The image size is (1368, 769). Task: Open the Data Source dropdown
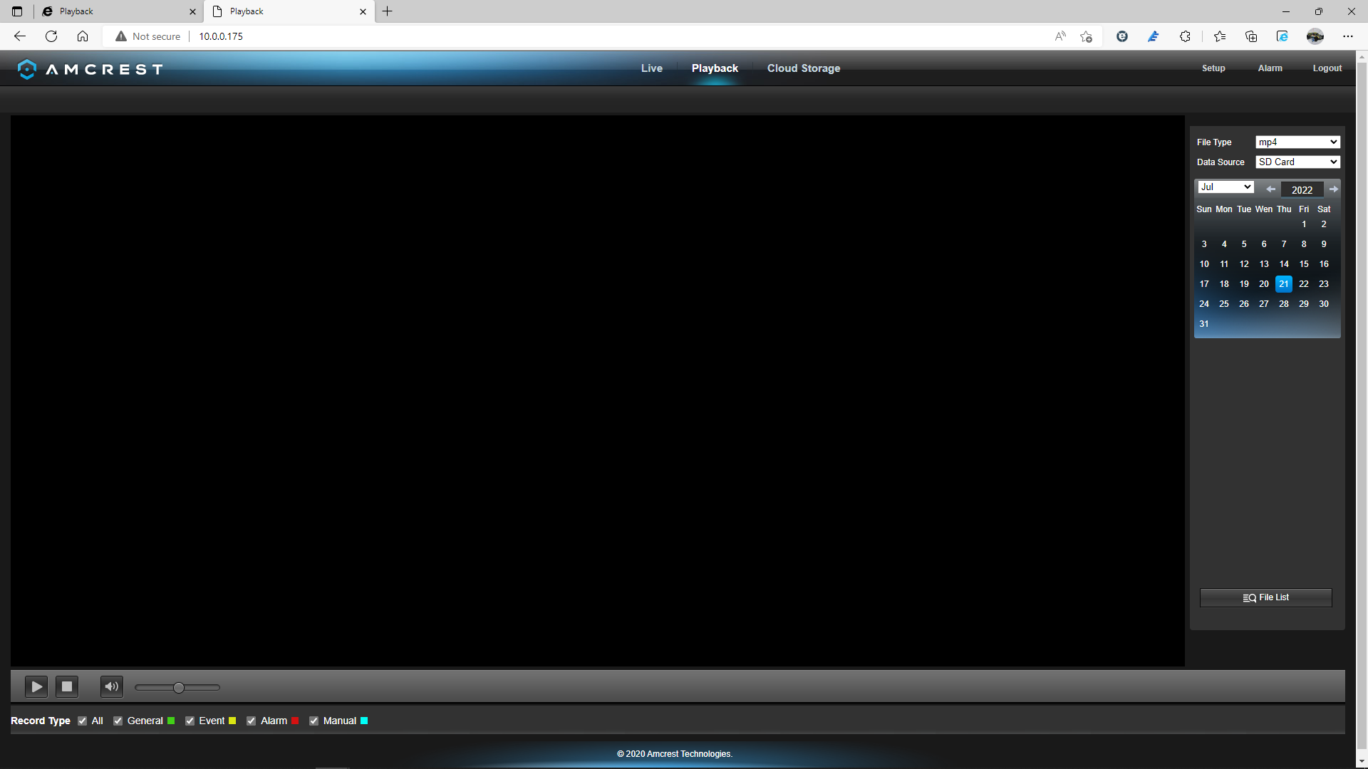(1297, 162)
